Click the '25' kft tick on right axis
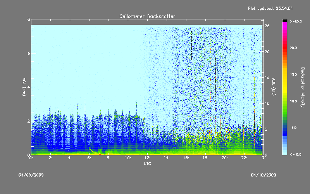This screenshot has height=194, width=310. [267, 26]
